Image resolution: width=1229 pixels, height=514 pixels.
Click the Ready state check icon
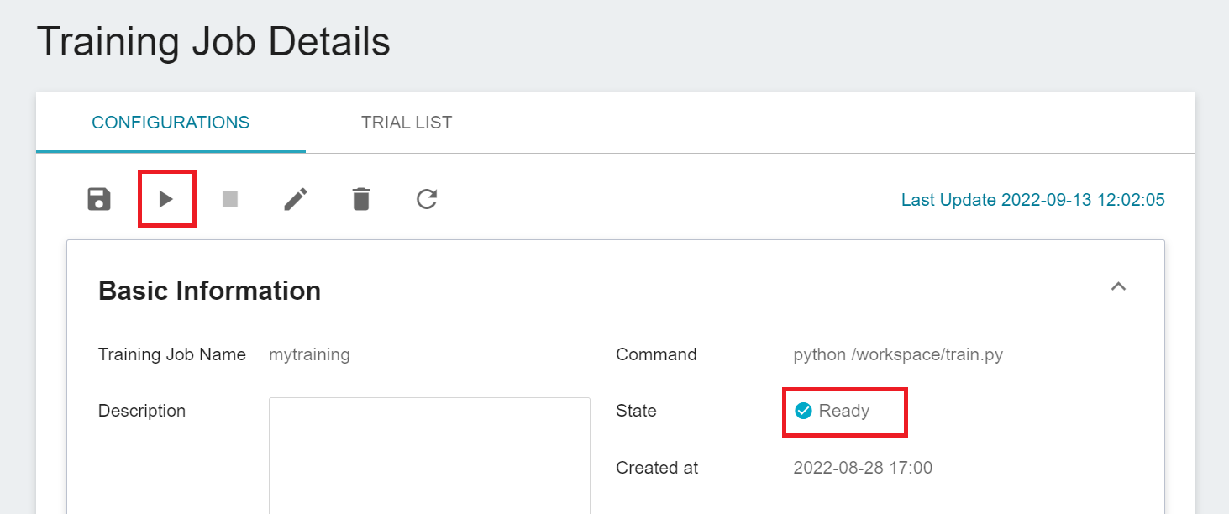point(803,411)
